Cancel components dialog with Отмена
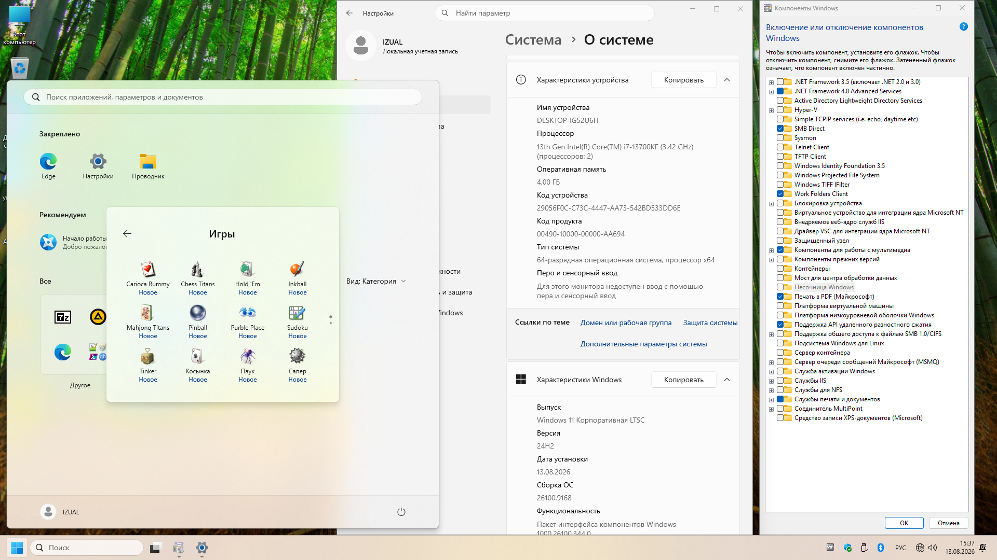The width and height of the screenshot is (997, 560). pos(949,523)
